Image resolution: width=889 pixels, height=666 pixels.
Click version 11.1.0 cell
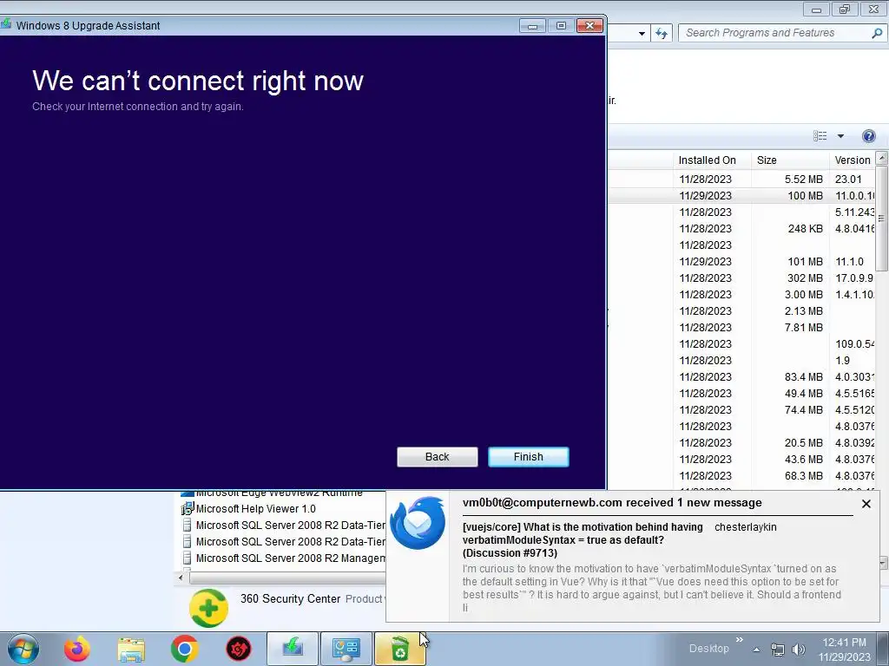849,262
